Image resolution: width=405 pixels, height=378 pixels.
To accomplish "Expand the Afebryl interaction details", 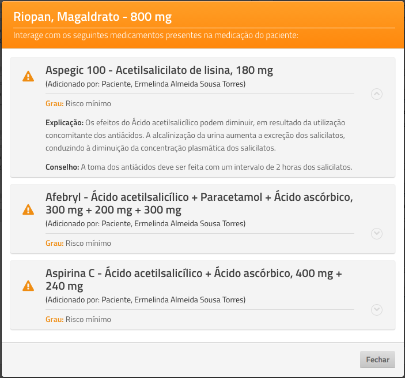I will point(377,234).
